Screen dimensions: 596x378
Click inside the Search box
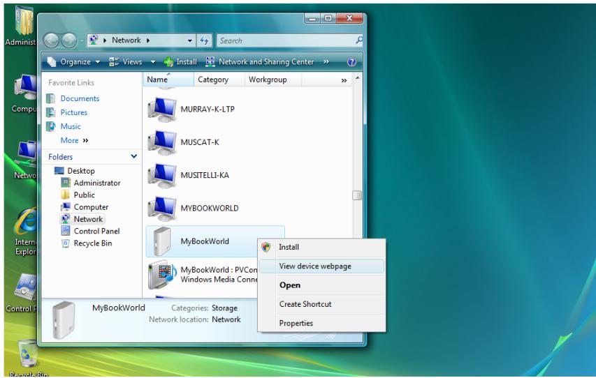point(286,40)
